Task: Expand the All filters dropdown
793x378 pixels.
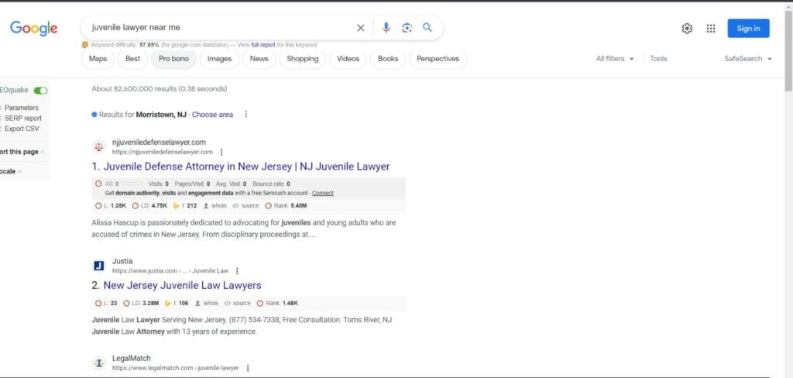Action: click(x=615, y=59)
